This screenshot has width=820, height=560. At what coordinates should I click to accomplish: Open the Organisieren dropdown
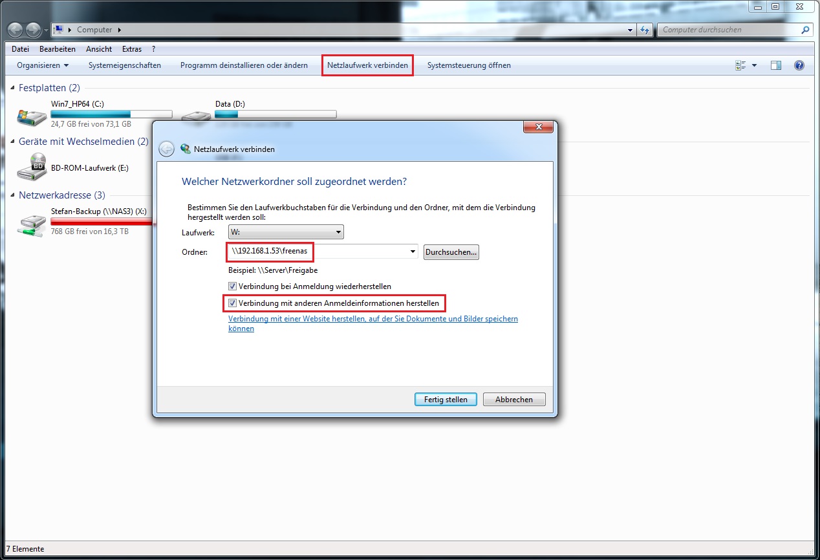click(43, 65)
